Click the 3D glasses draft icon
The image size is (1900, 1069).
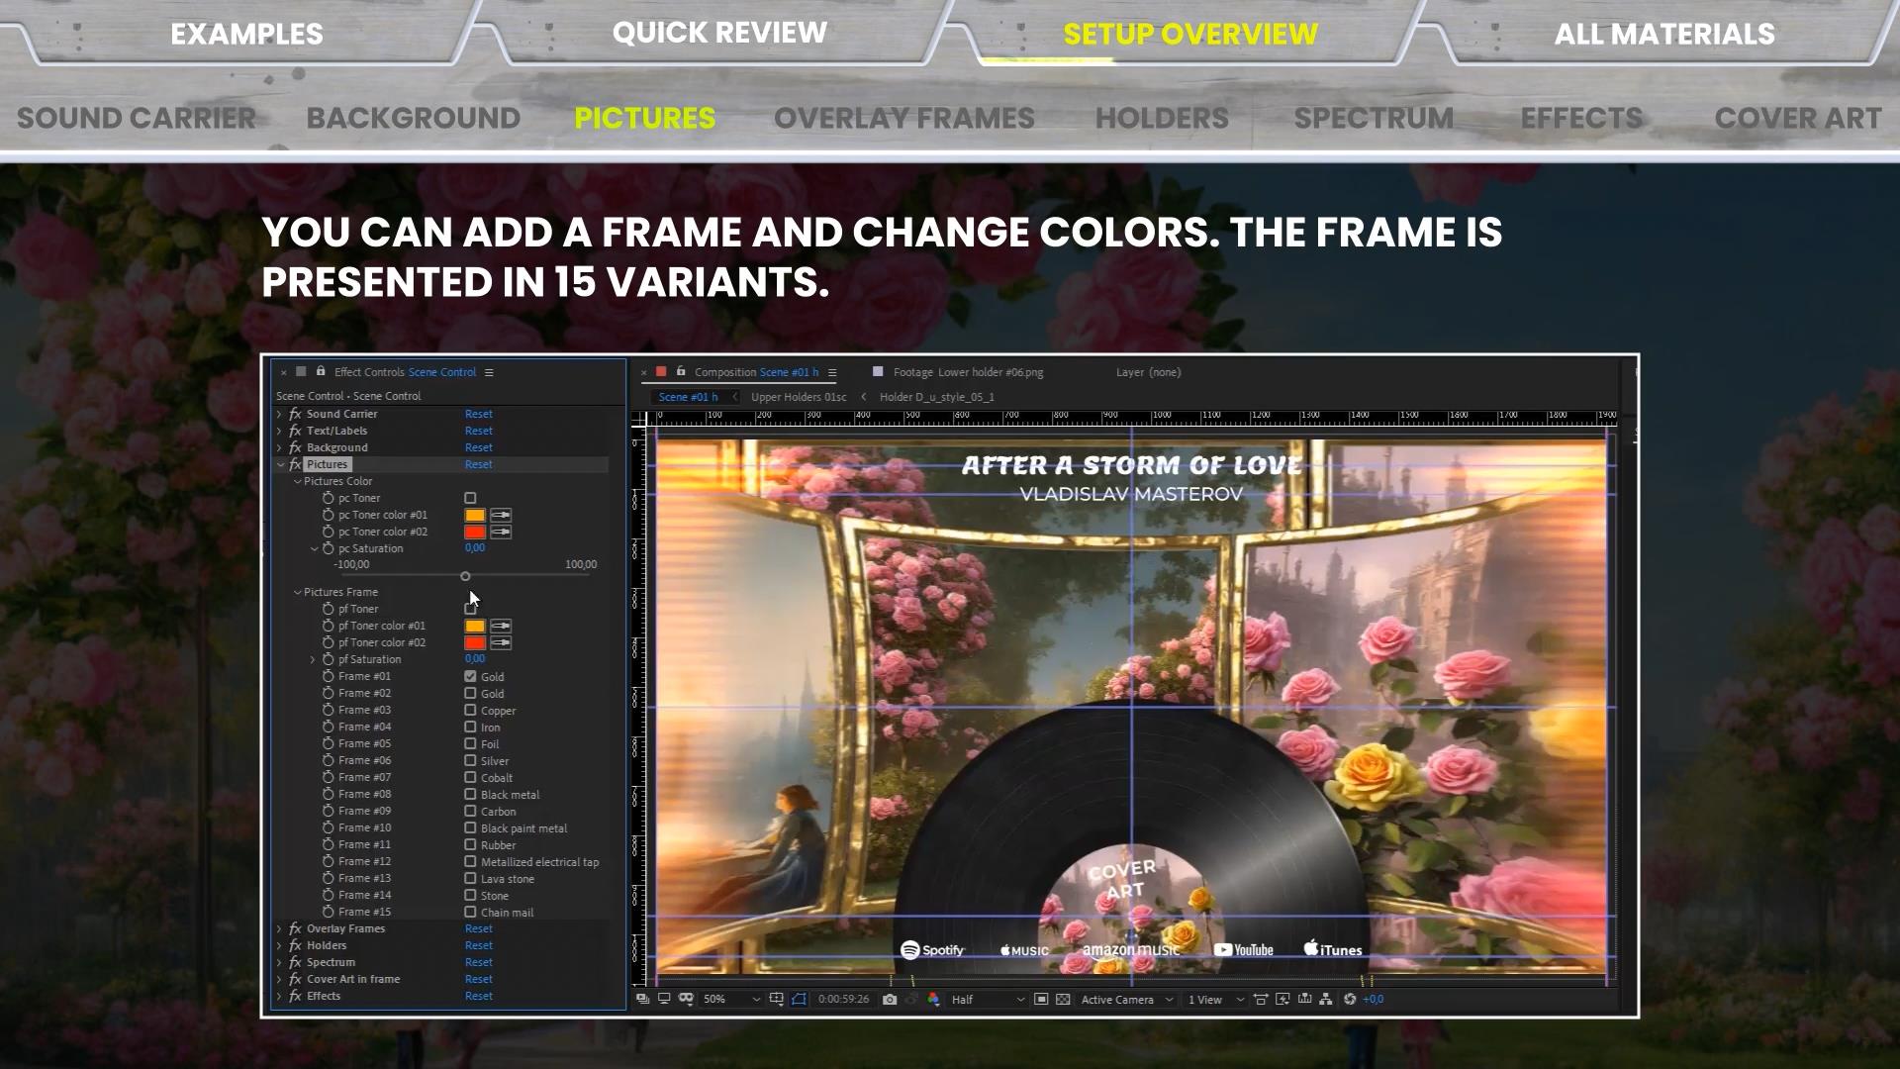pos(686,1000)
